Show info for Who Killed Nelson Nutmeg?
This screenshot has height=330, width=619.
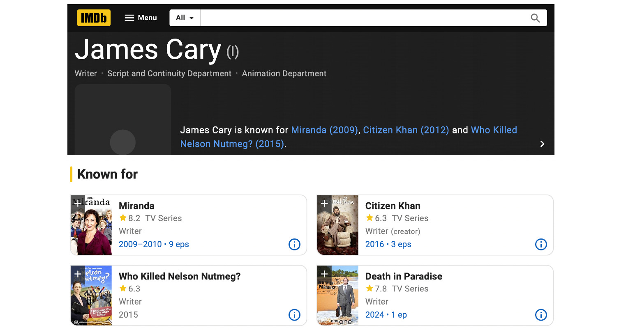294,315
